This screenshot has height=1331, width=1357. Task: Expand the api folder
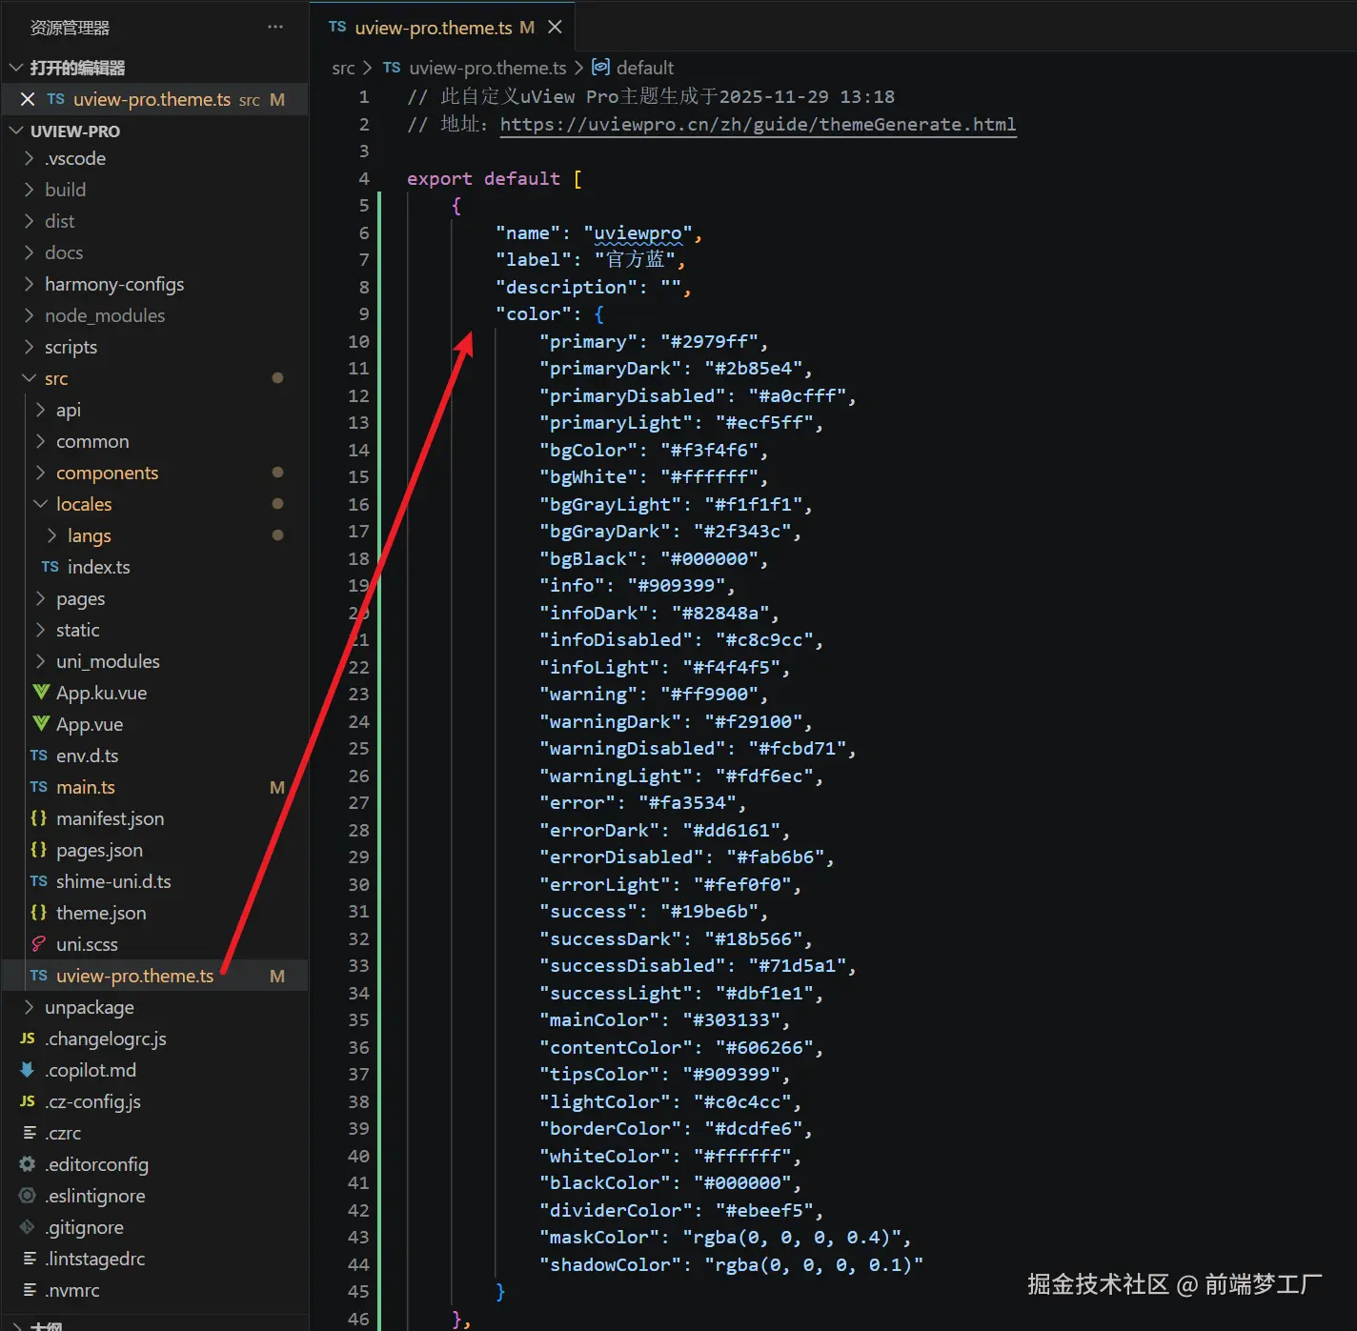154,410
